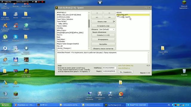This screenshot has height=107, width=191.
Task: Switch to SA-MP 0.3 taskbar item
Action: pos(47,105)
